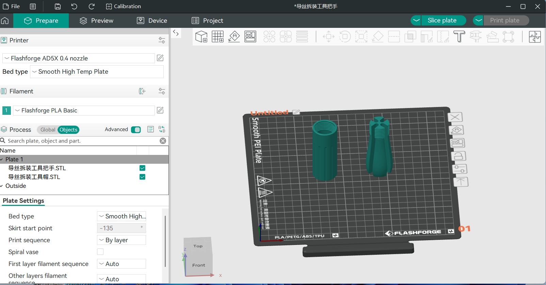Switch Process view to Objects
The height and width of the screenshot is (285, 546).
pyautogui.click(x=68, y=129)
